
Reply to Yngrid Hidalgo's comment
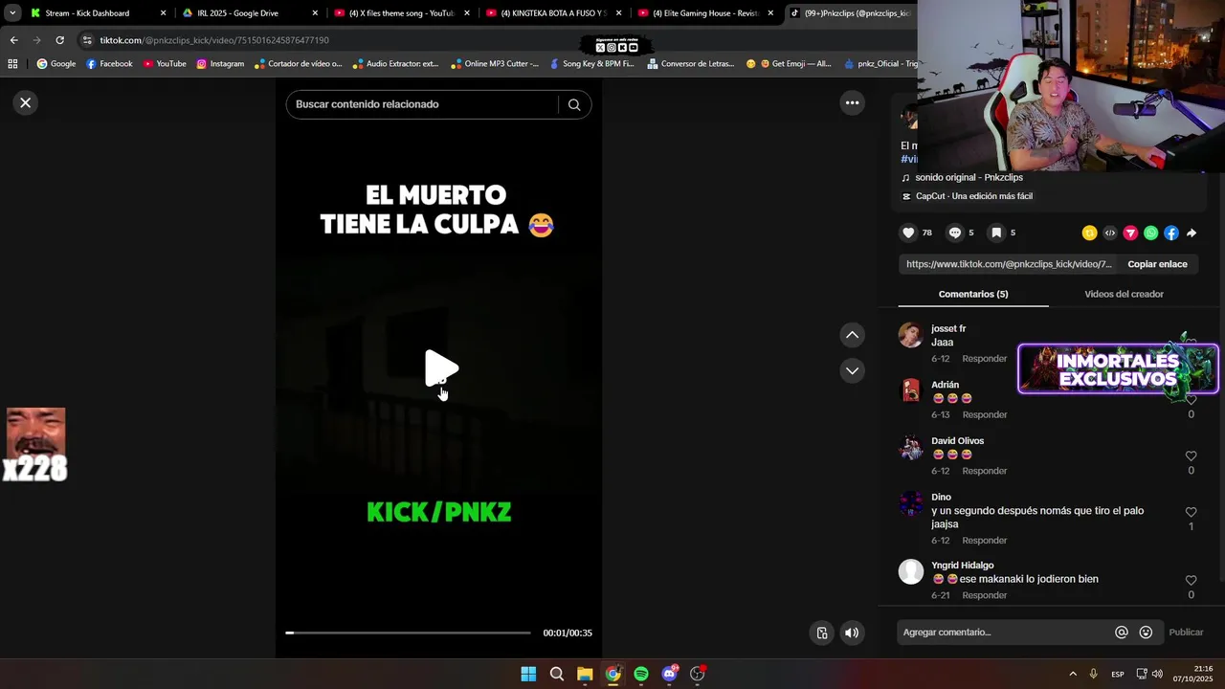(x=985, y=595)
